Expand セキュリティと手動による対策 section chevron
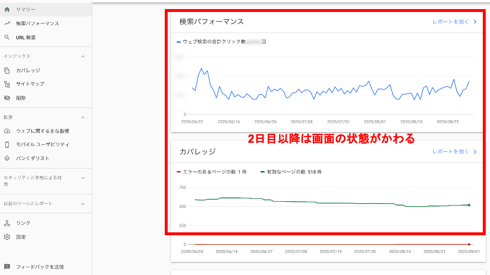490x275 pixels. click(83, 178)
